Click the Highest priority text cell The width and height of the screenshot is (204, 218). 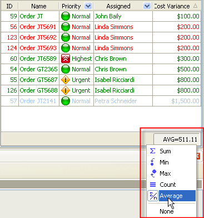[x=82, y=59]
